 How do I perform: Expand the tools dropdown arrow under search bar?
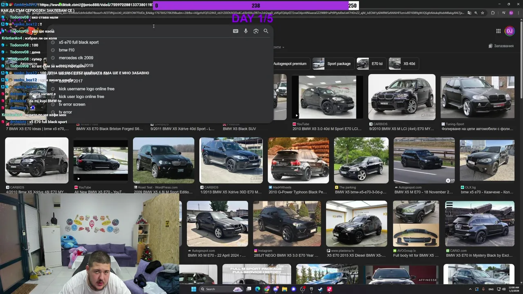(283, 47)
